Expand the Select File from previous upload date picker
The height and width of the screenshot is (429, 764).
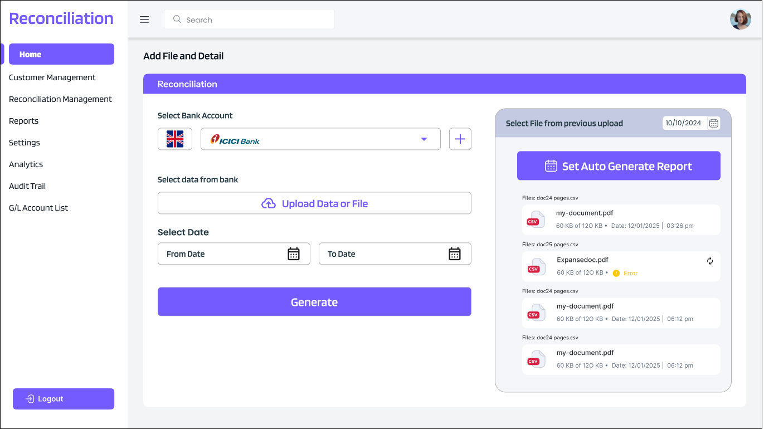pos(691,123)
